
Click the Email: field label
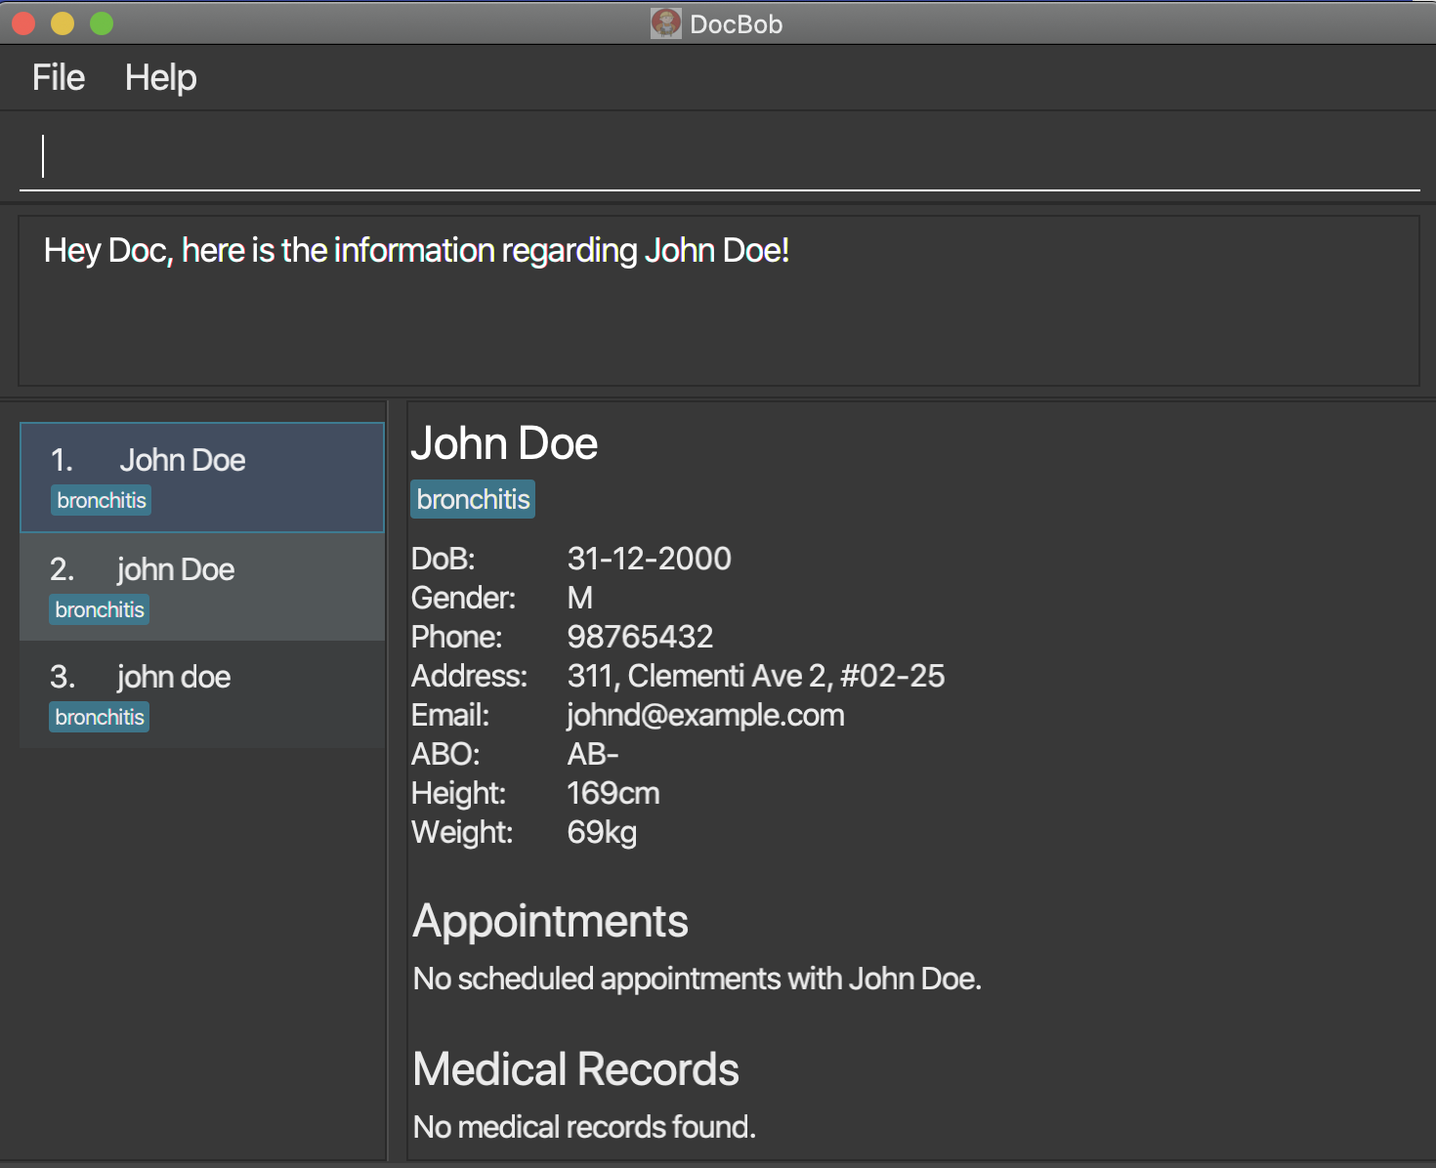(x=450, y=715)
